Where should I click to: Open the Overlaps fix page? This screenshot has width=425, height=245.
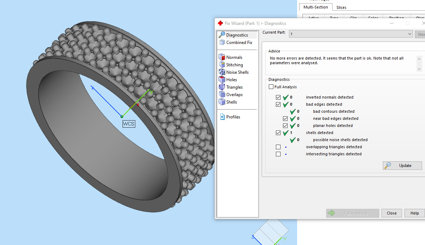231,94
